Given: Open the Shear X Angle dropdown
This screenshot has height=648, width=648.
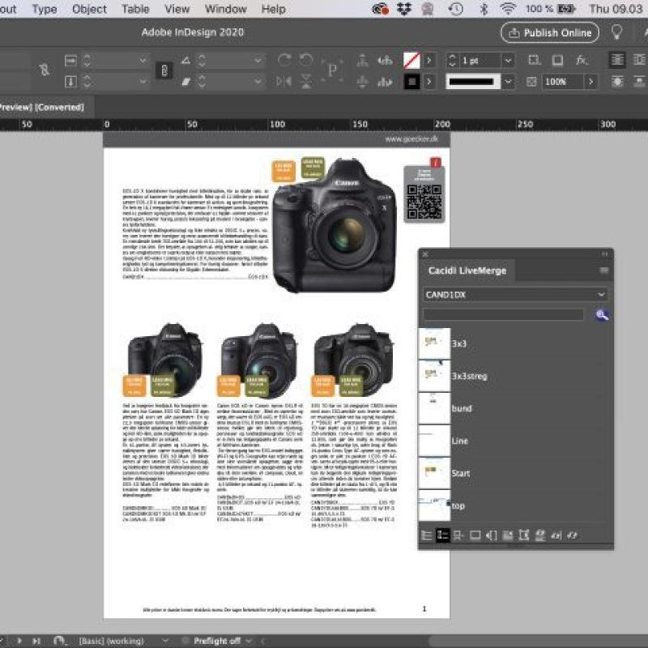Looking at the screenshot, I should 258,82.
